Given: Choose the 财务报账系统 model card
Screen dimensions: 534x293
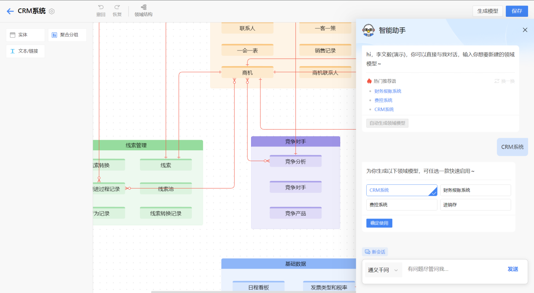Looking at the screenshot, I should (x=475, y=190).
